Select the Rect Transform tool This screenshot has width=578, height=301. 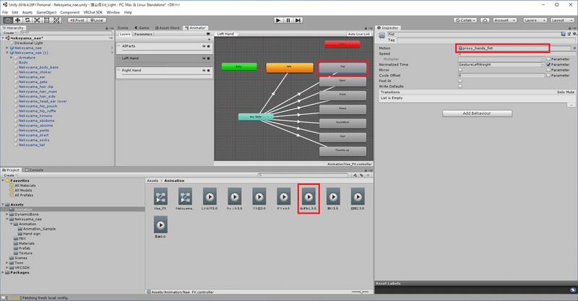(x=47, y=20)
